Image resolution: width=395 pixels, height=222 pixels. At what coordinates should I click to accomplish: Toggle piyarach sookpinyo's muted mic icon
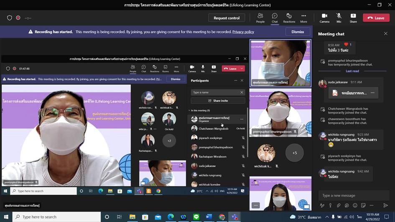(243, 138)
